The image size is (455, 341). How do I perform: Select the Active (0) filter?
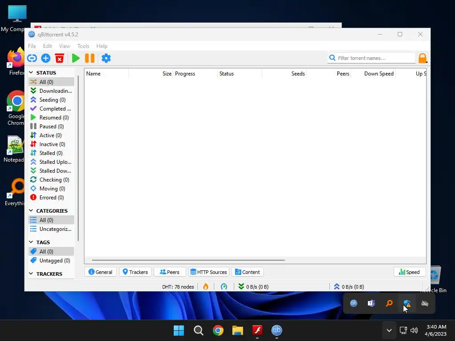tap(51, 135)
